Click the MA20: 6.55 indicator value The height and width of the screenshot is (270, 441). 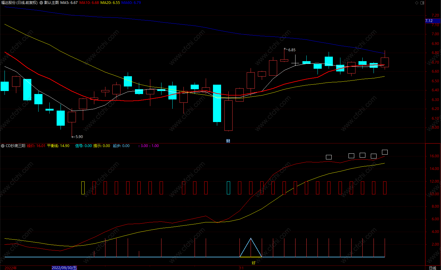click(110, 3)
